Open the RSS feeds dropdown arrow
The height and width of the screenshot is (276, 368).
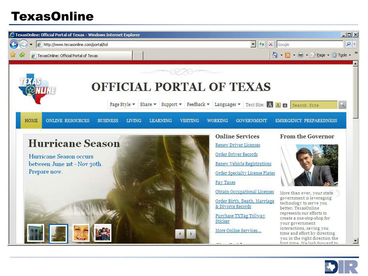[294, 55]
